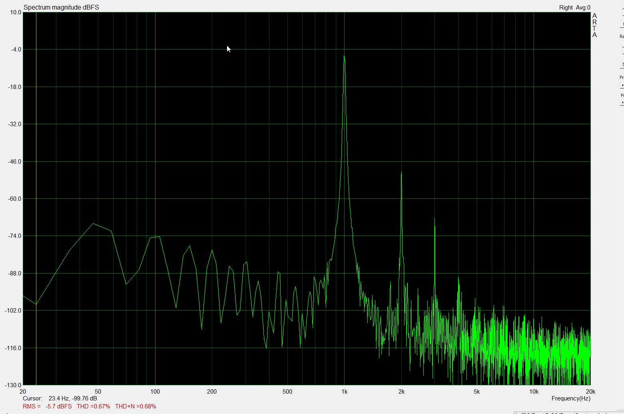The height and width of the screenshot is (414, 624).
Task: Click the -60.0 dB axis label
Action: (15, 199)
